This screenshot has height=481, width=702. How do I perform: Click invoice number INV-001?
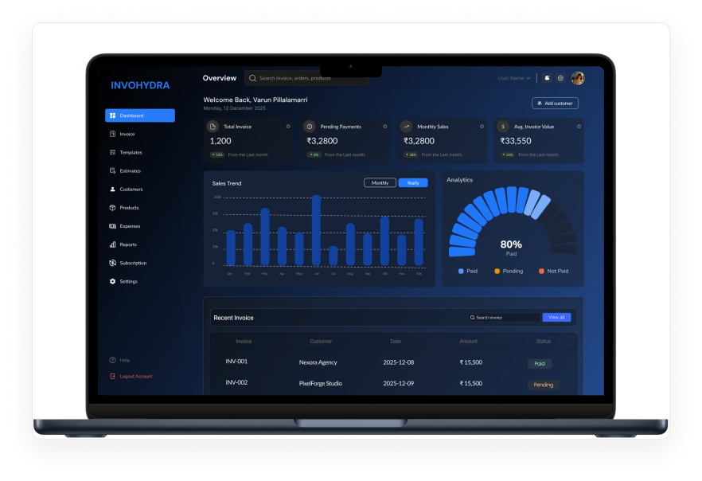pyautogui.click(x=236, y=362)
